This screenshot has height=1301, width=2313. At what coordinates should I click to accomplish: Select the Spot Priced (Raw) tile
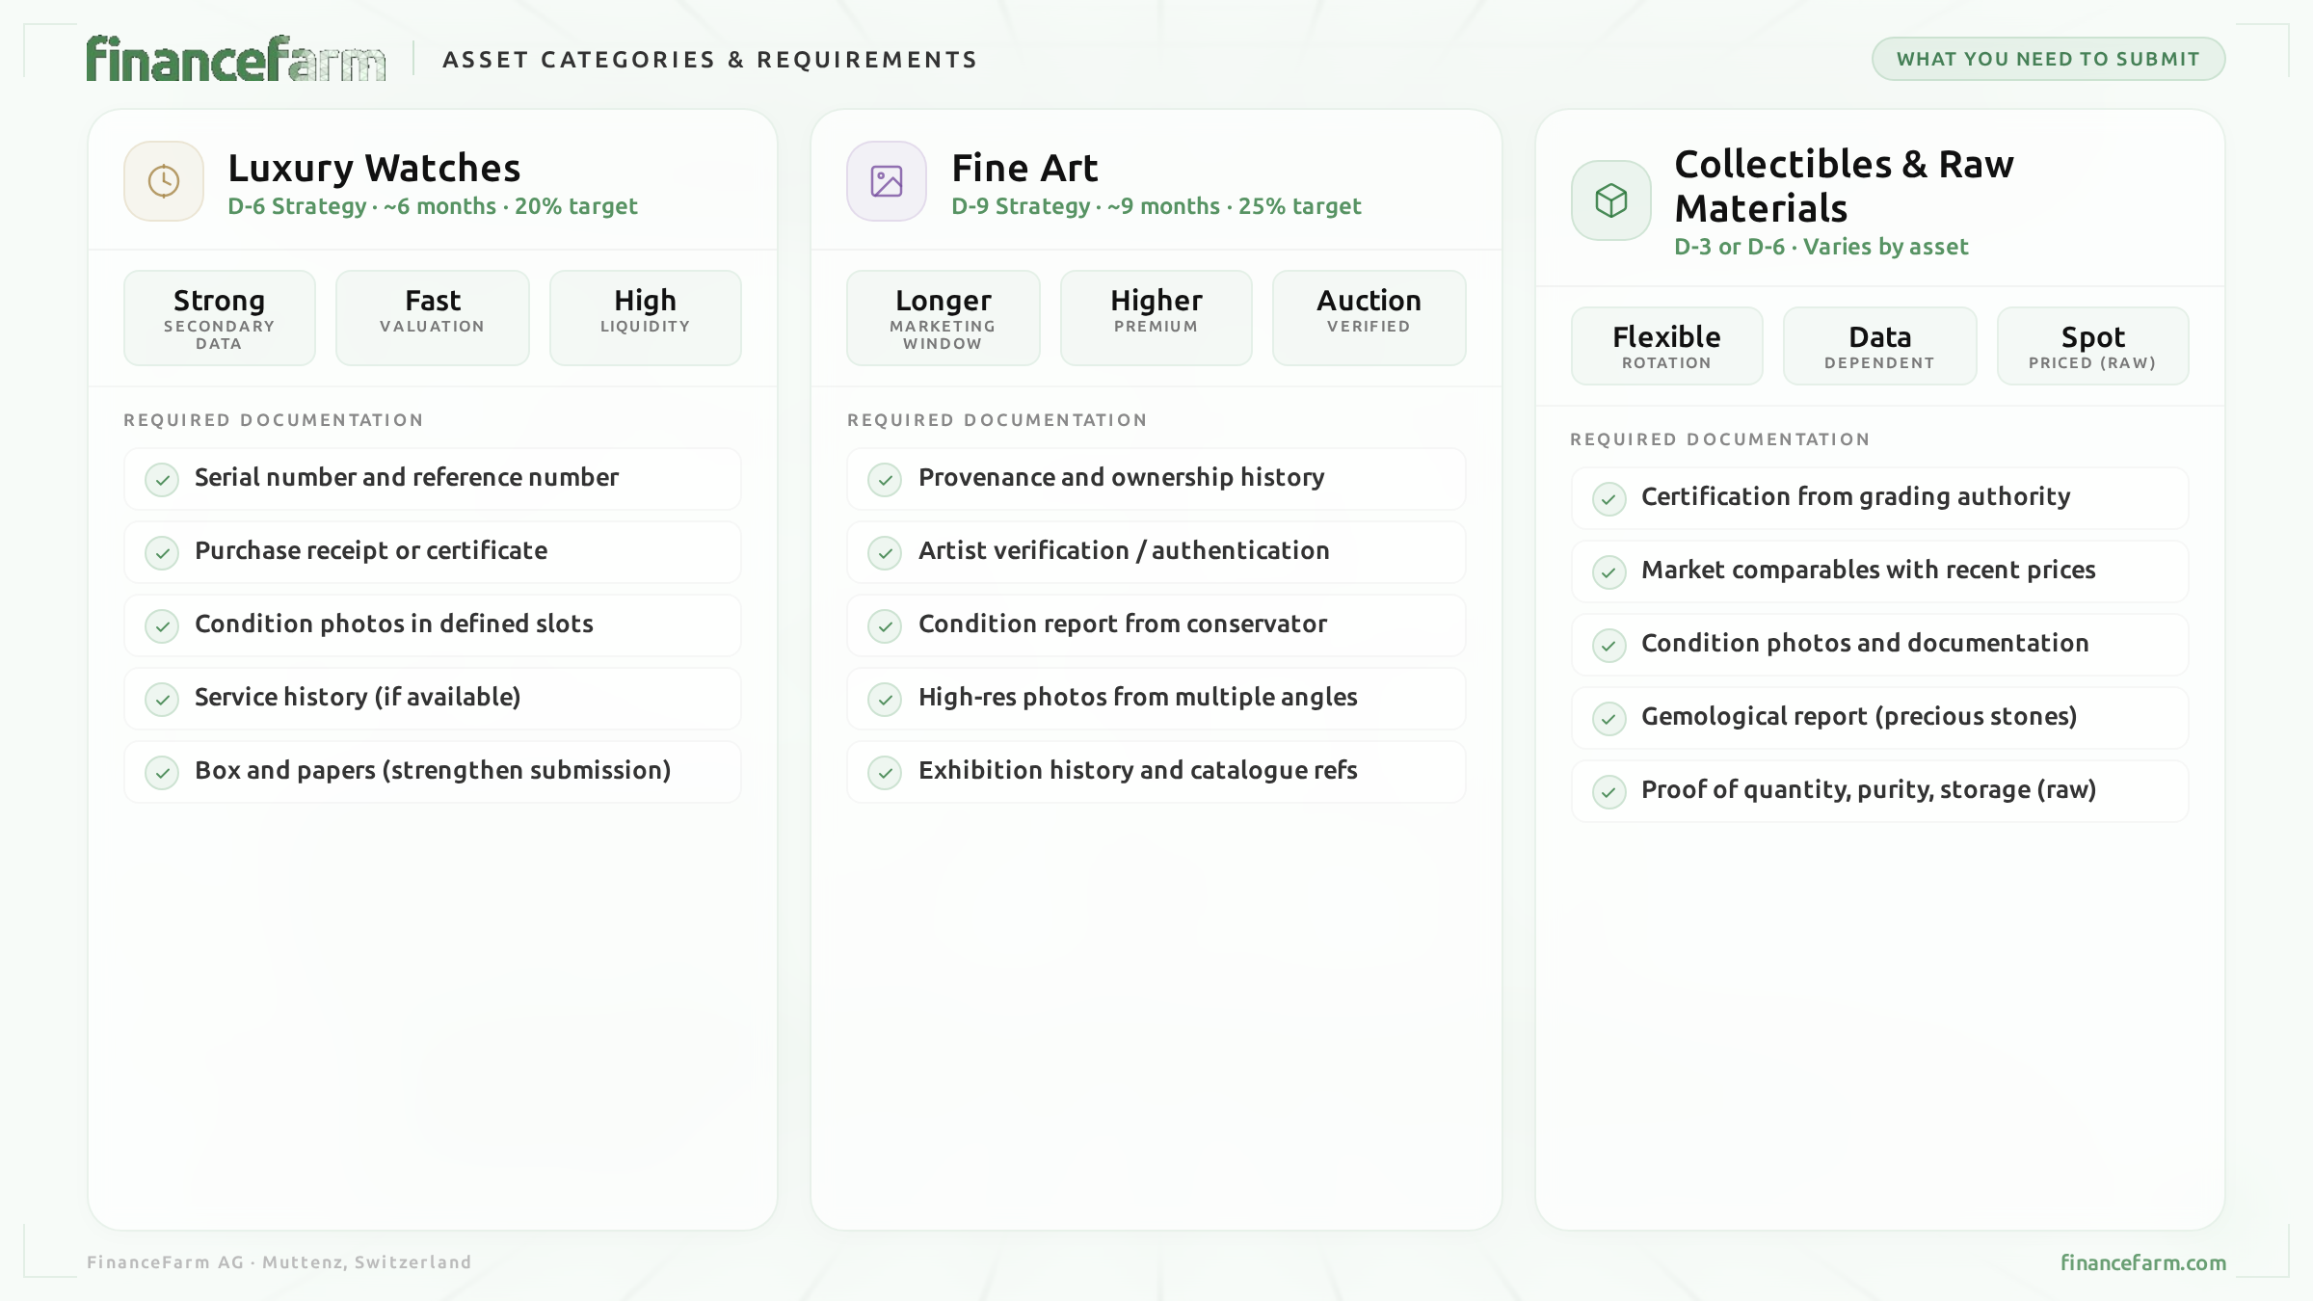click(2092, 346)
